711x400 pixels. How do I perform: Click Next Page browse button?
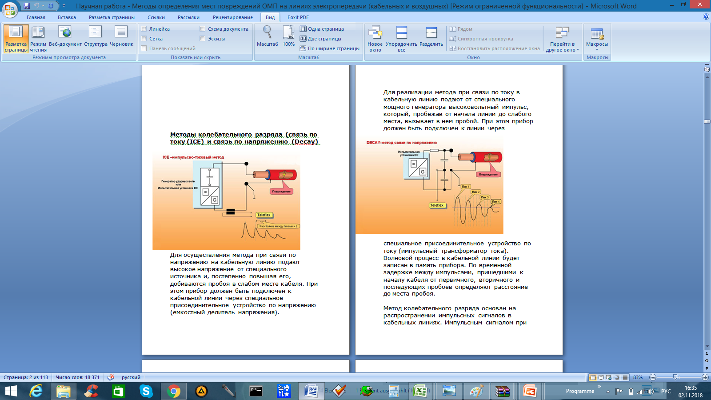(707, 368)
